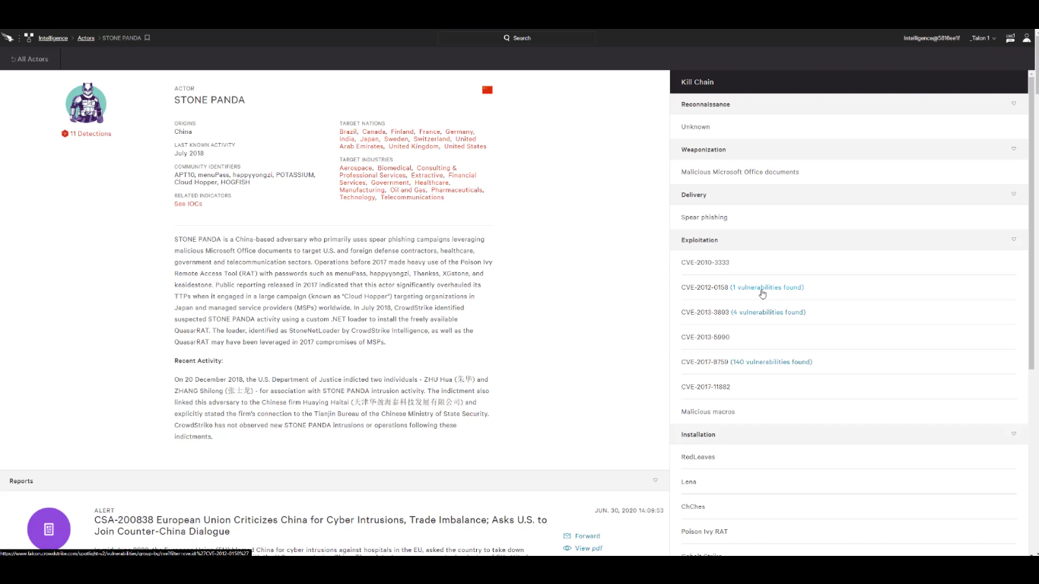
Task: Select Finland in target nations
Action: coord(402,132)
